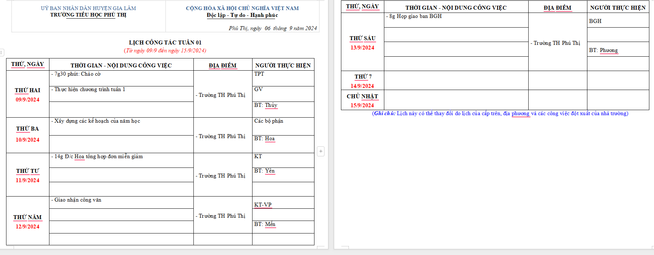This screenshot has height=255, width=654.
Task: Click '8g Họp giao ban BGH' on page two
Action: [415, 16]
